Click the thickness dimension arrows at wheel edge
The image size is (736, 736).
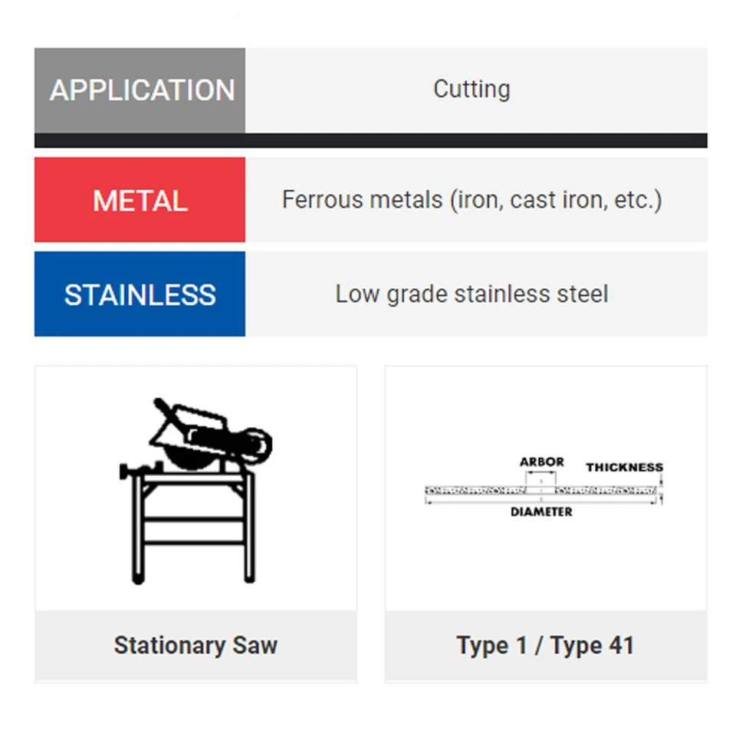pyautogui.click(x=662, y=490)
